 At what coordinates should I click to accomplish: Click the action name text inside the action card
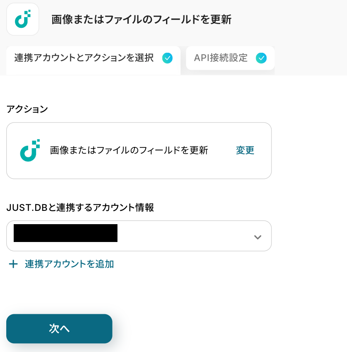(x=129, y=150)
